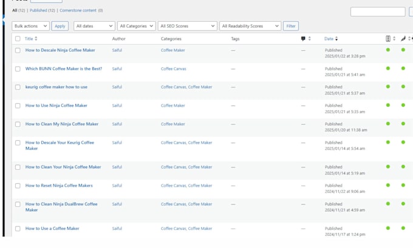413x248 pixels.
Task: Click SEO dot for Descale Your Keurig post
Action: click(x=388, y=142)
